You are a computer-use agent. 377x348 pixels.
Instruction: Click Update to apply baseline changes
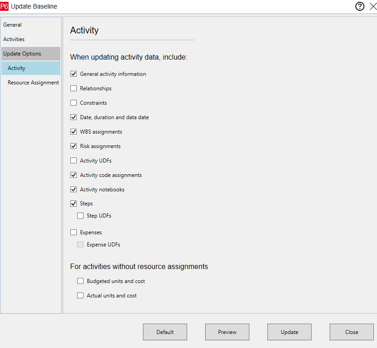coord(289,332)
